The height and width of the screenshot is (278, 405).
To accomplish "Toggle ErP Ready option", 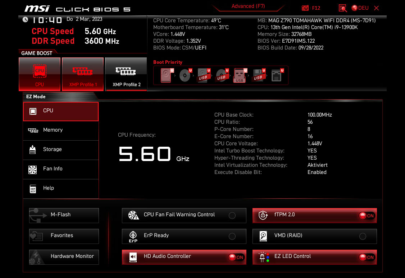I will (x=232, y=236).
